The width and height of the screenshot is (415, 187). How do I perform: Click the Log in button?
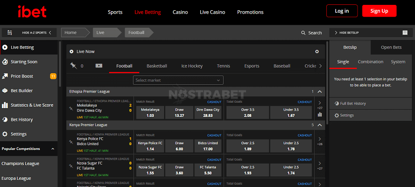coord(342,11)
